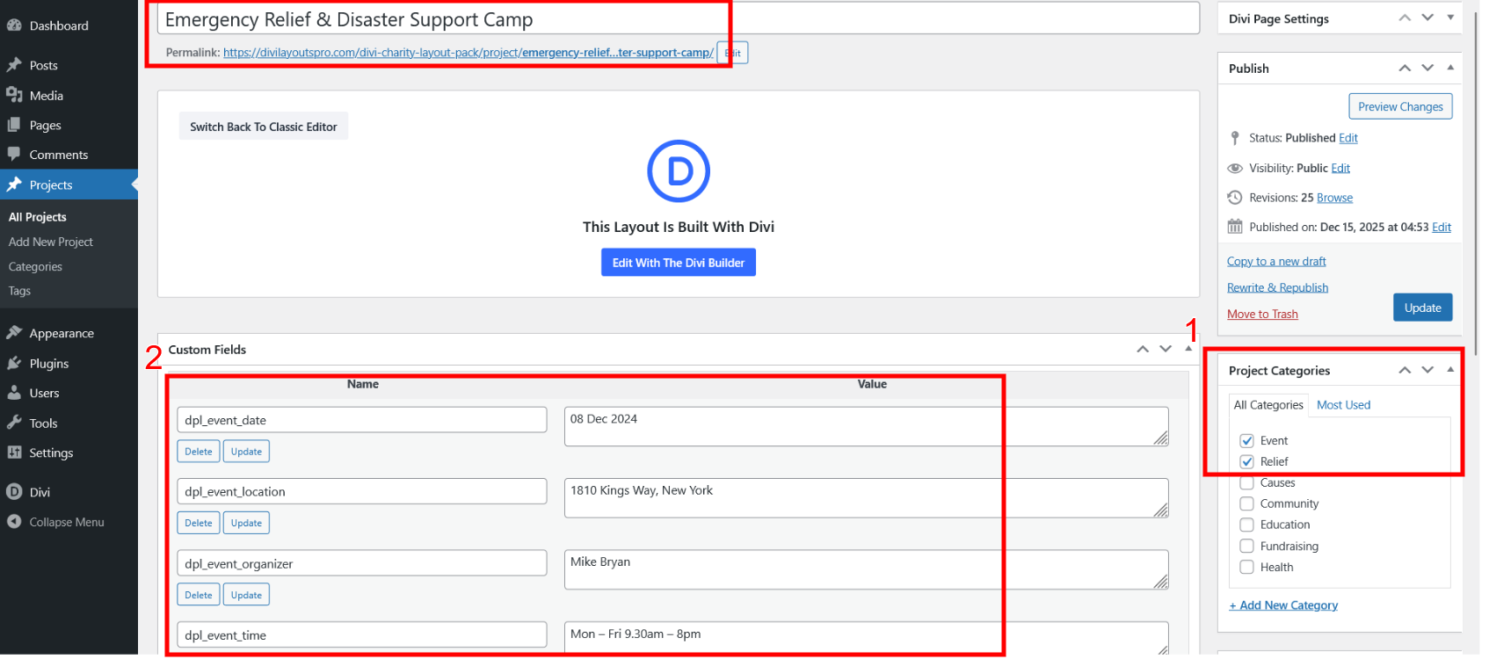Open Categories submenu item
This screenshot has height=659, width=1489.
[35, 266]
